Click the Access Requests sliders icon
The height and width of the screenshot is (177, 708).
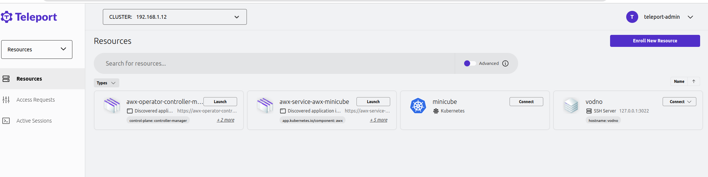pos(6,100)
